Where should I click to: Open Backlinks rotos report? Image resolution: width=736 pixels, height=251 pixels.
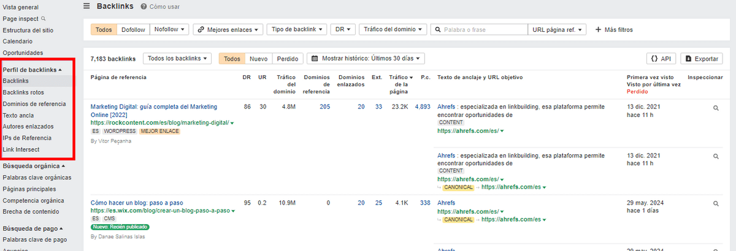[x=23, y=92]
